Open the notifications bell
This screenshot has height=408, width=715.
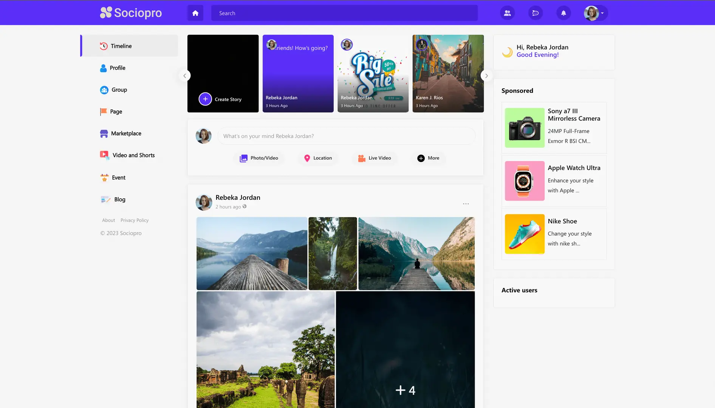(563, 13)
